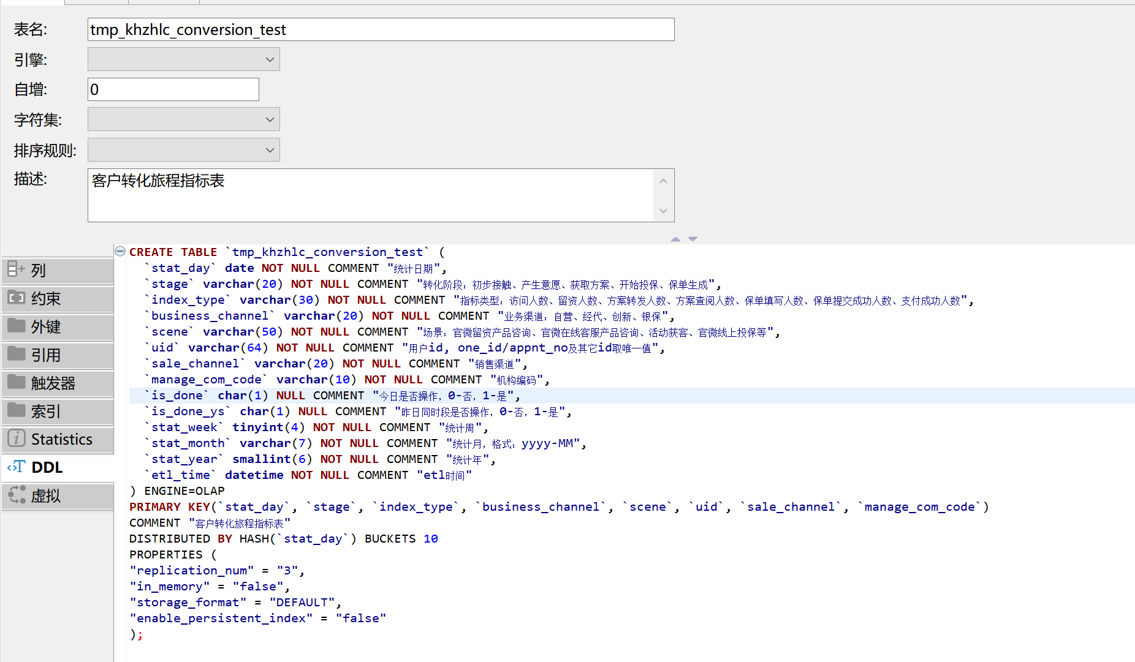Click the "in_memory" property line

[x=210, y=587]
